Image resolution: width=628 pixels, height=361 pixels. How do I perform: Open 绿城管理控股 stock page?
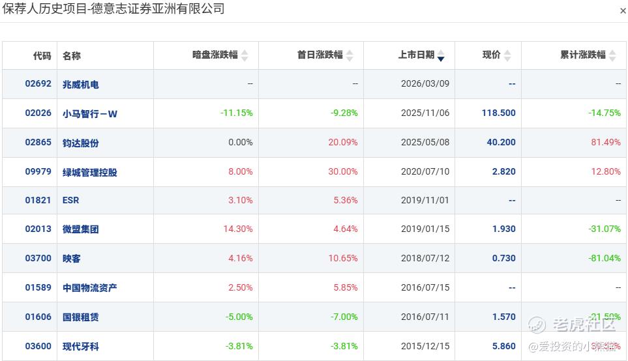(x=90, y=173)
